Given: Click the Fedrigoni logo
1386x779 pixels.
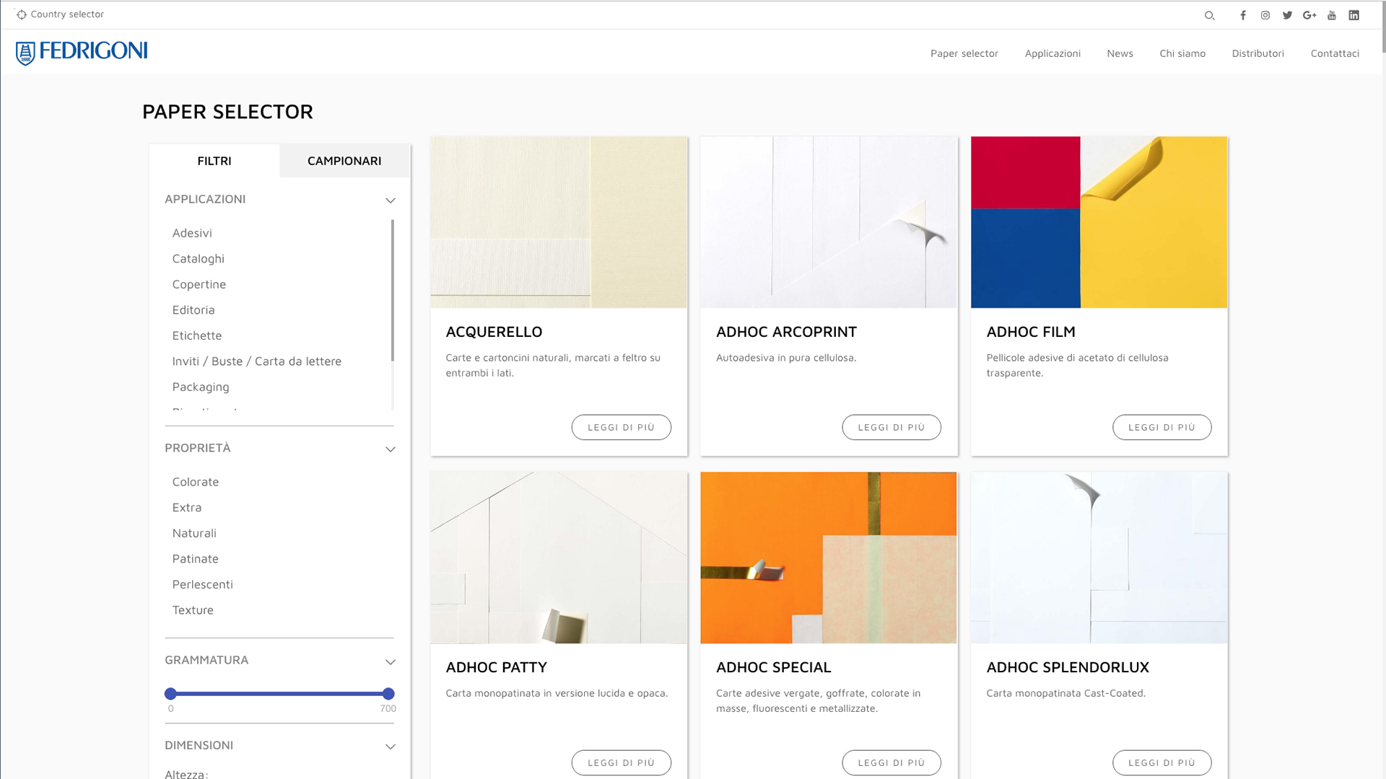Looking at the screenshot, I should (x=82, y=53).
